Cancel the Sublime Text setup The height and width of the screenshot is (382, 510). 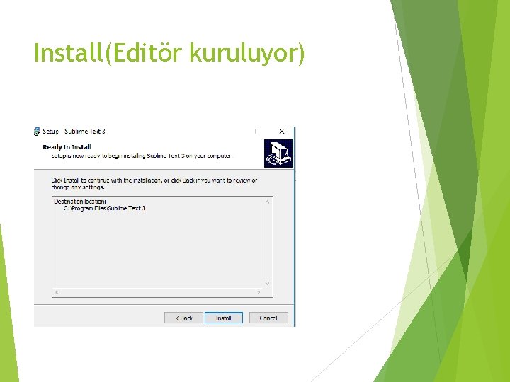[268, 318]
